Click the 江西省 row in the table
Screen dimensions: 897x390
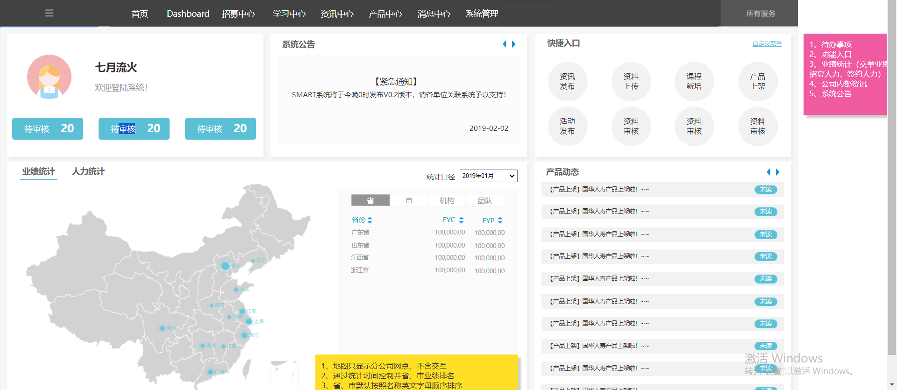point(427,257)
